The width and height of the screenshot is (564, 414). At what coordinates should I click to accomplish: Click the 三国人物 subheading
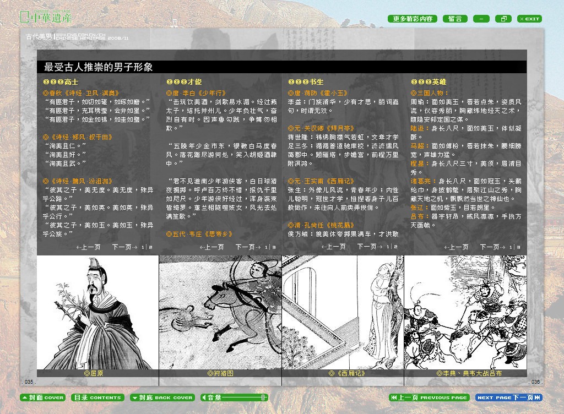point(430,93)
